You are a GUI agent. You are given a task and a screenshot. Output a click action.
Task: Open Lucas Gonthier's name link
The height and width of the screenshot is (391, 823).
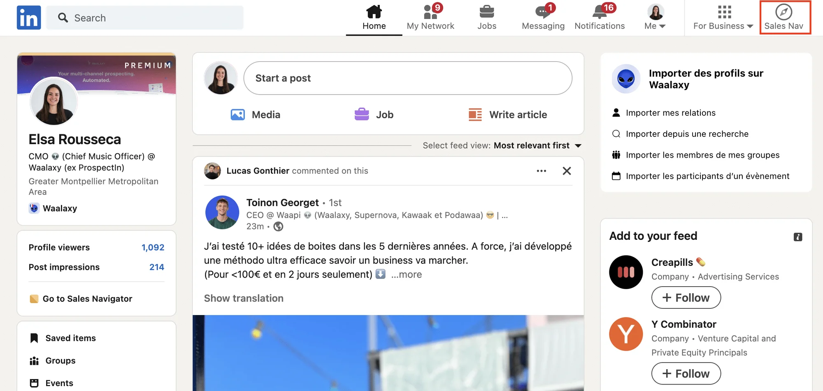258,171
